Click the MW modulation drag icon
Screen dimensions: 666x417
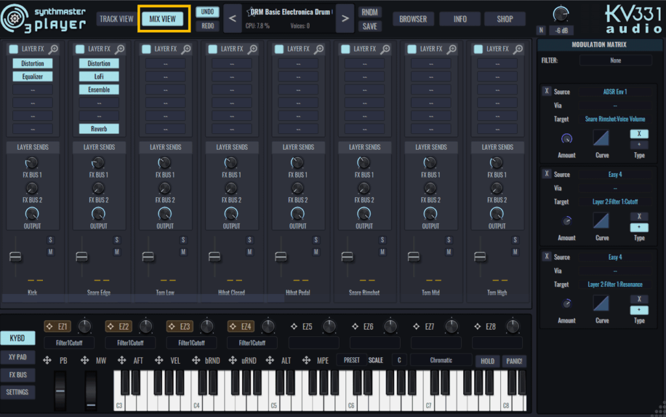pos(85,360)
